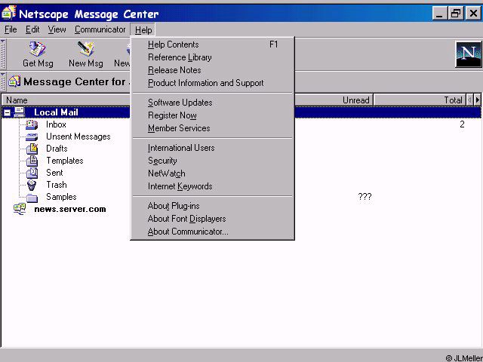
Task: Select the Samples folder label
Action: click(x=61, y=197)
